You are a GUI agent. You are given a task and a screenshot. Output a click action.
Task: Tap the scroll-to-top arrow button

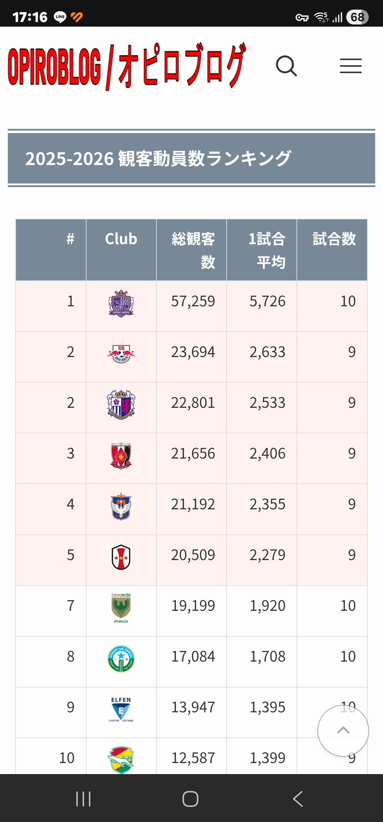pos(343,730)
